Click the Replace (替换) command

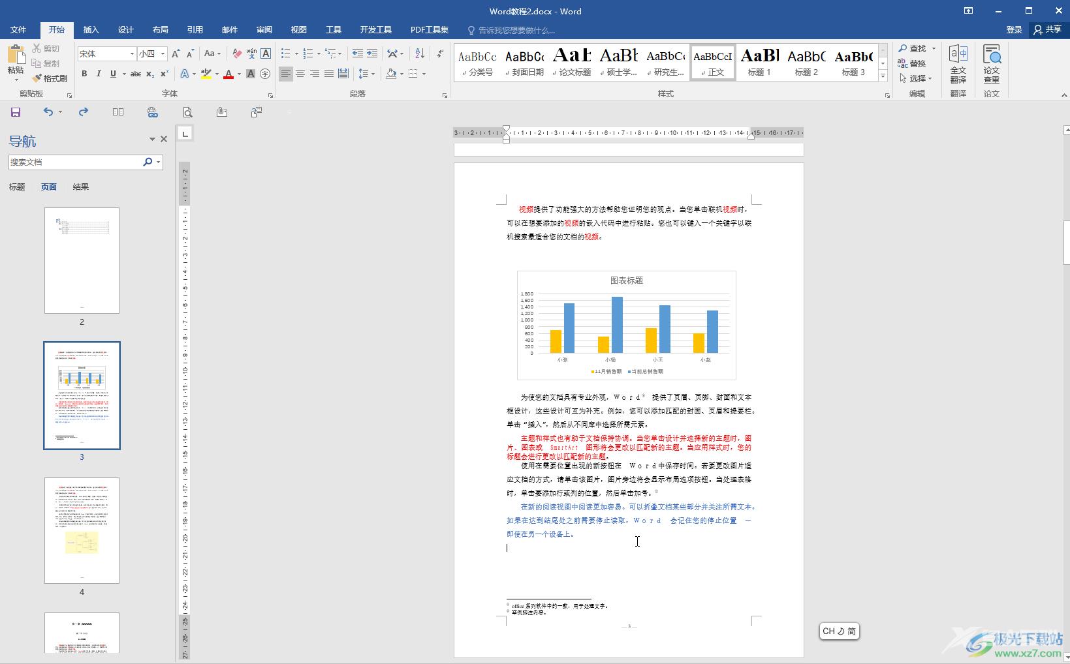point(912,63)
